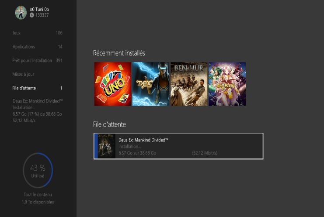324x217 pixels.
Task: Open the Applications section
Action: pyautogui.click(x=38, y=47)
